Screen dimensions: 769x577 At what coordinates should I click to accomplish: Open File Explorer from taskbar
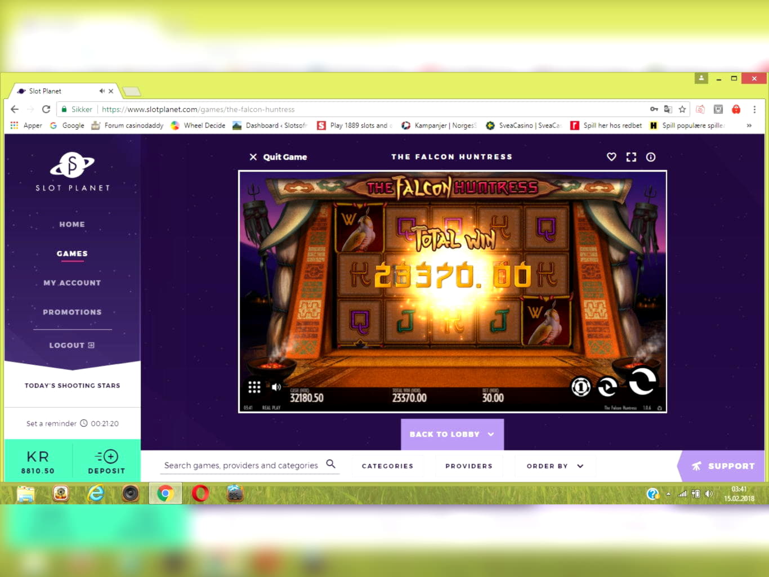25,494
